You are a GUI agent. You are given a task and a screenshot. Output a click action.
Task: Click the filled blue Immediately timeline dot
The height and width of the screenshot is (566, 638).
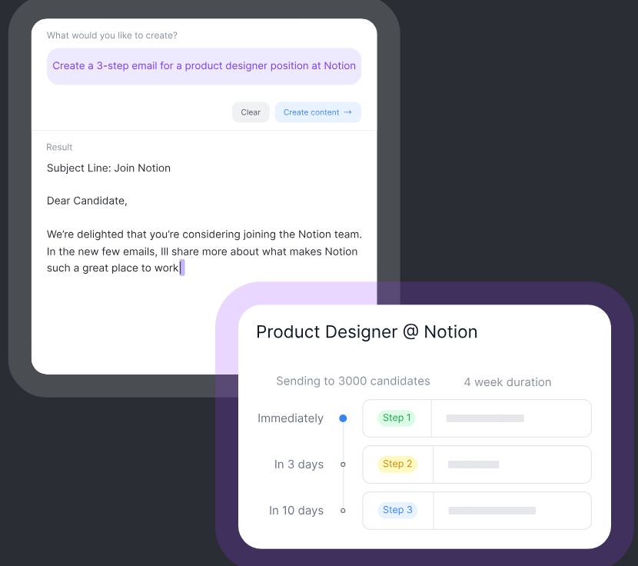[x=343, y=418]
